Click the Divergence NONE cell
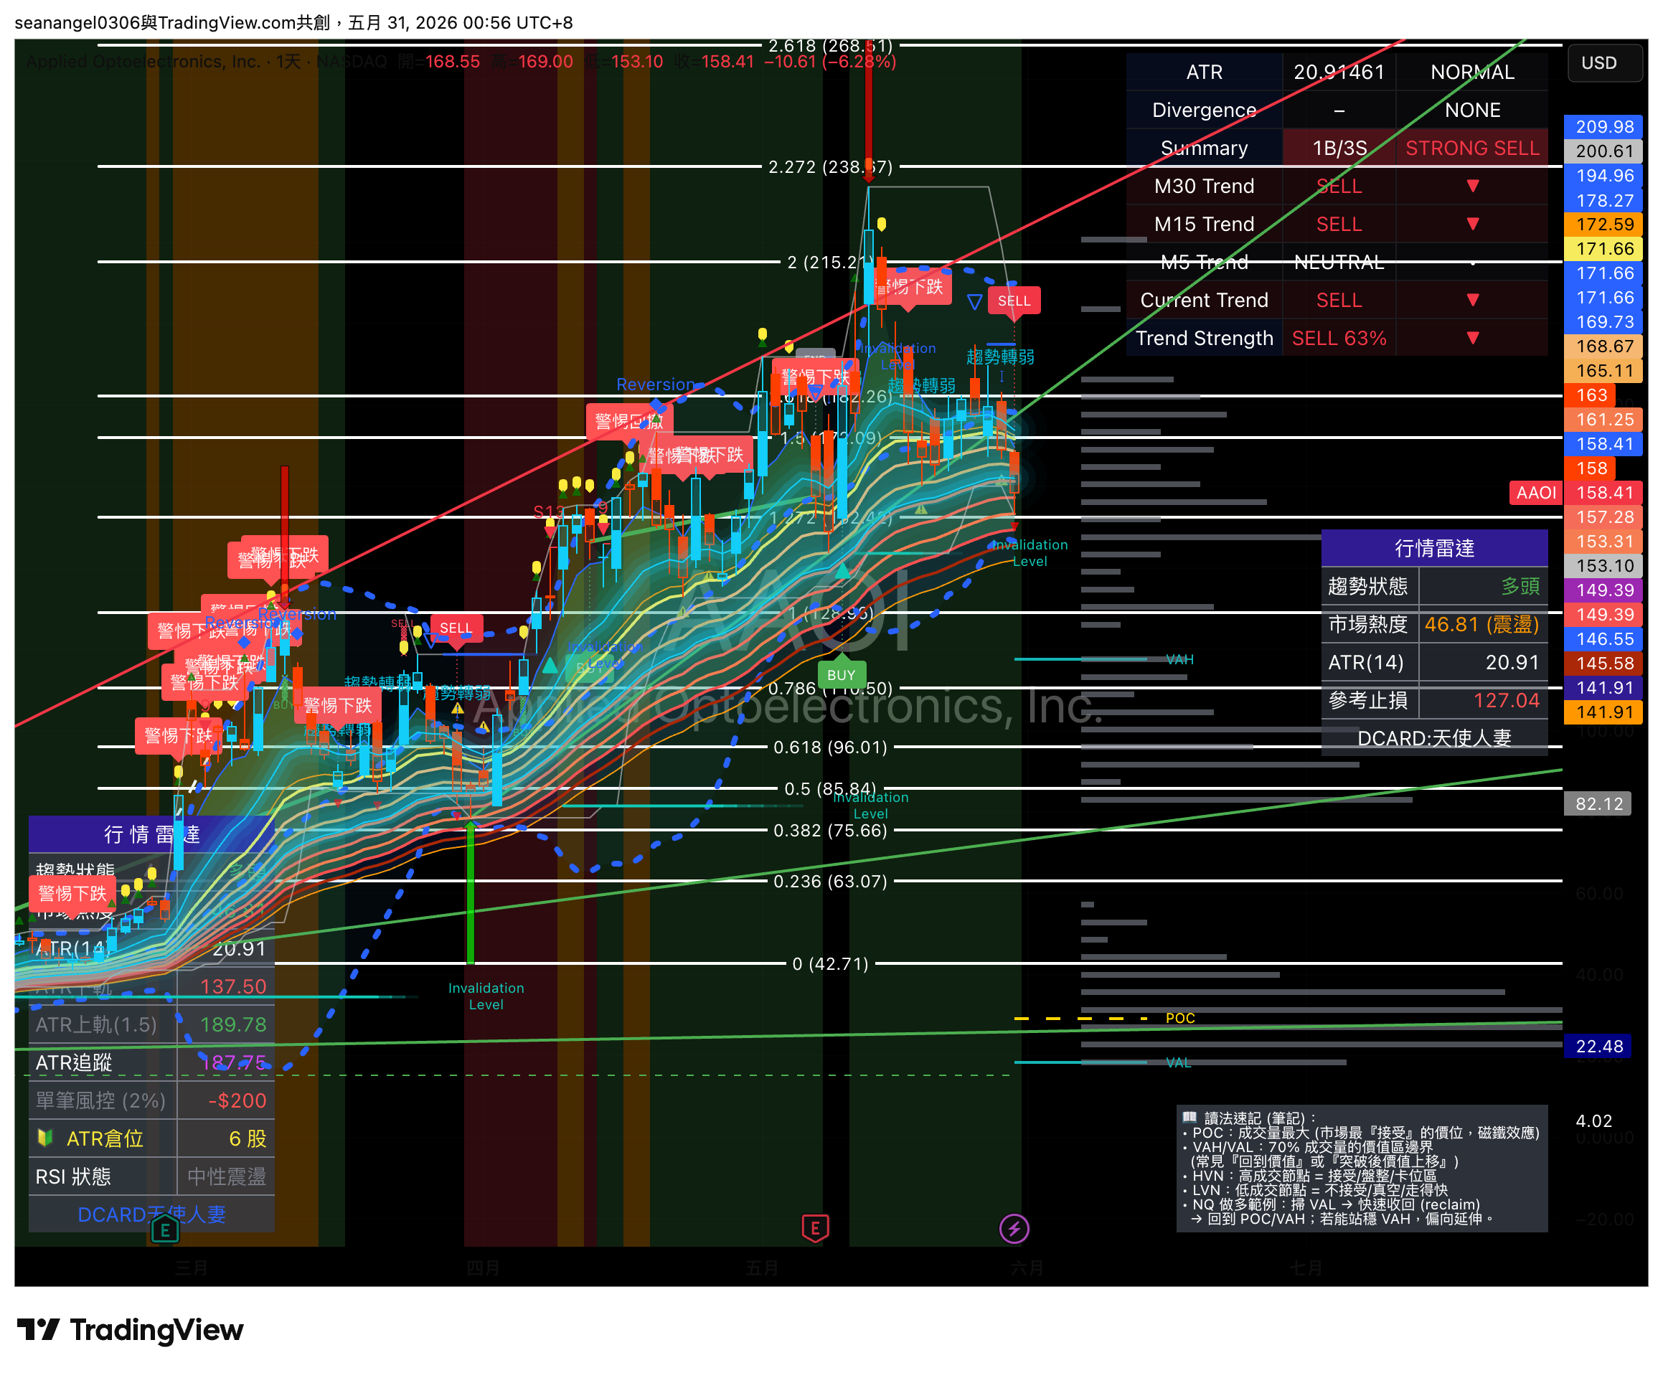 tap(1471, 110)
